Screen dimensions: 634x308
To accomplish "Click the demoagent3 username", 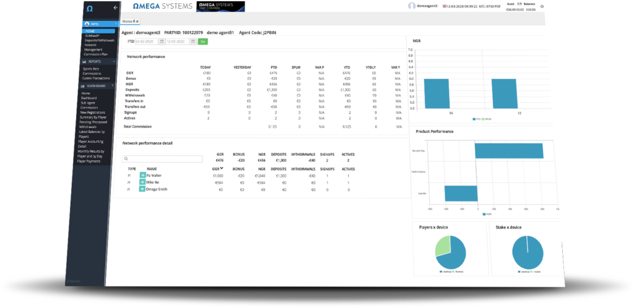I will pyautogui.click(x=427, y=6).
